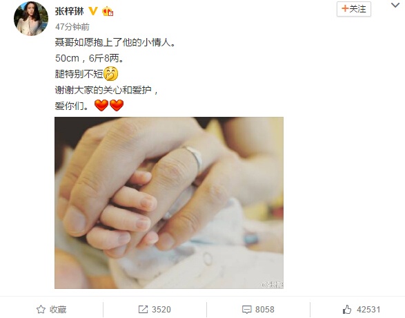Image resolution: width=405 pixels, height=318 pixels.
Task: Follow the user with +关注 button
Action: pyautogui.click(x=354, y=9)
